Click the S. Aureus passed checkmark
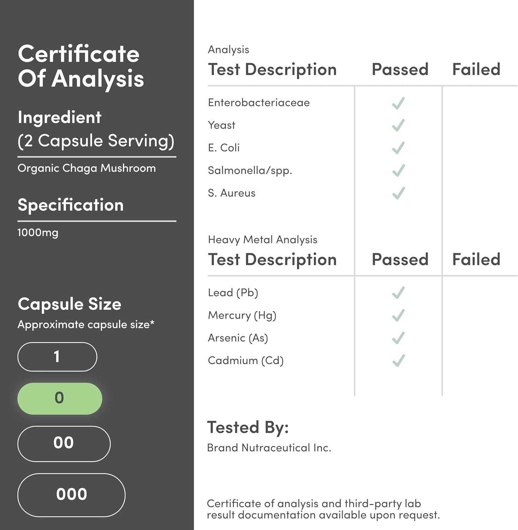The height and width of the screenshot is (530, 518). pyautogui.click(x=398, y=193)
